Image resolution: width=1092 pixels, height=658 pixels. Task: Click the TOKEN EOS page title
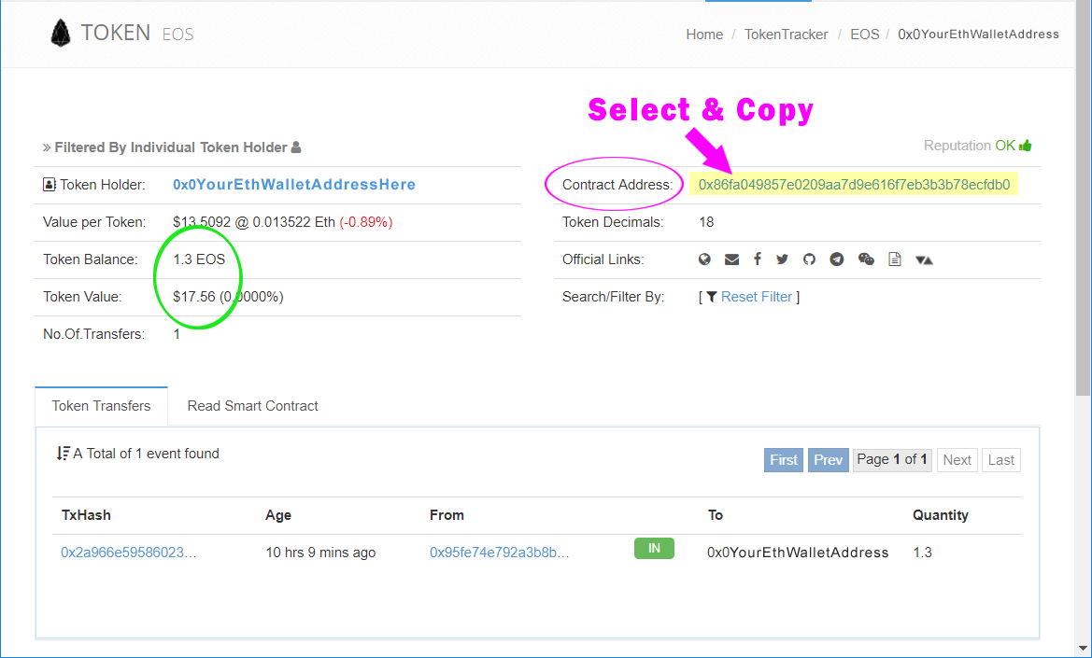137,33
